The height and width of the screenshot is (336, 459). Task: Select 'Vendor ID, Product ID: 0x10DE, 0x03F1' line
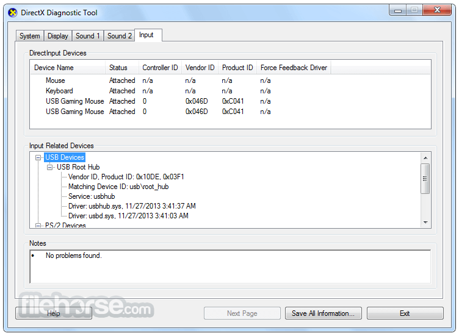126,177
